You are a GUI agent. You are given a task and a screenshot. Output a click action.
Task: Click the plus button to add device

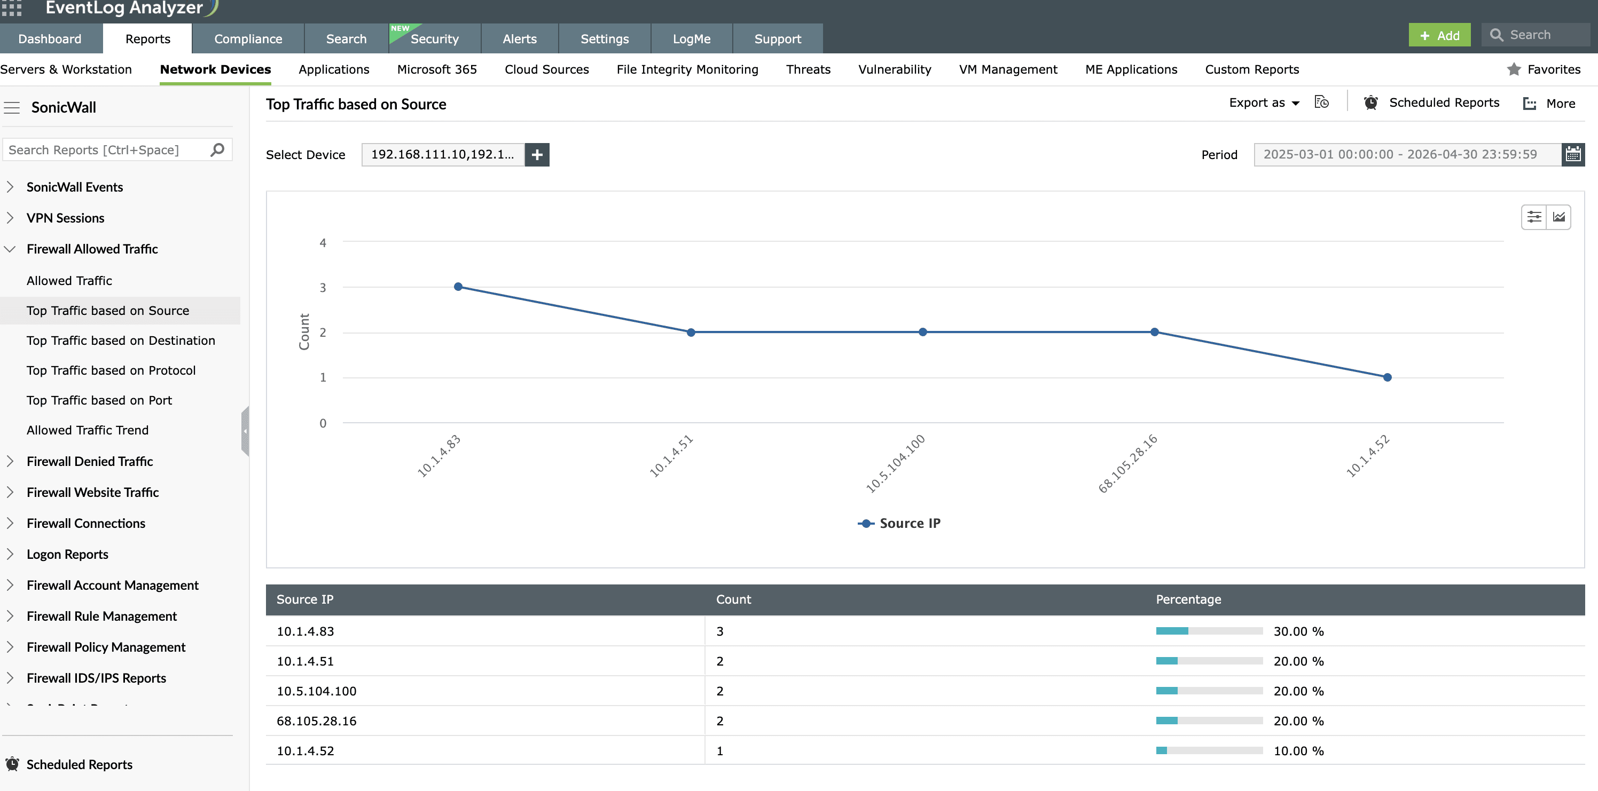(x=537, y=154)
